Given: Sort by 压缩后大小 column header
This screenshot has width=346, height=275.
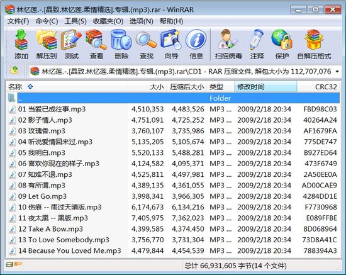Looking at the screenshot, I should (x=187, y=87).
